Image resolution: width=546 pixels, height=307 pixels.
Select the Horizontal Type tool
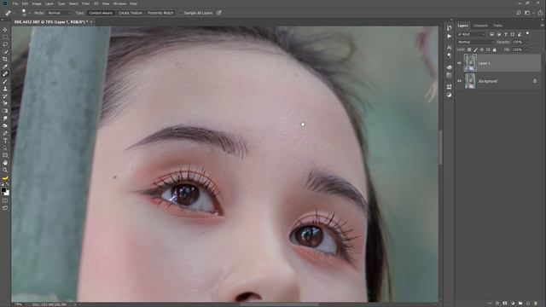(x=5, y=141)
